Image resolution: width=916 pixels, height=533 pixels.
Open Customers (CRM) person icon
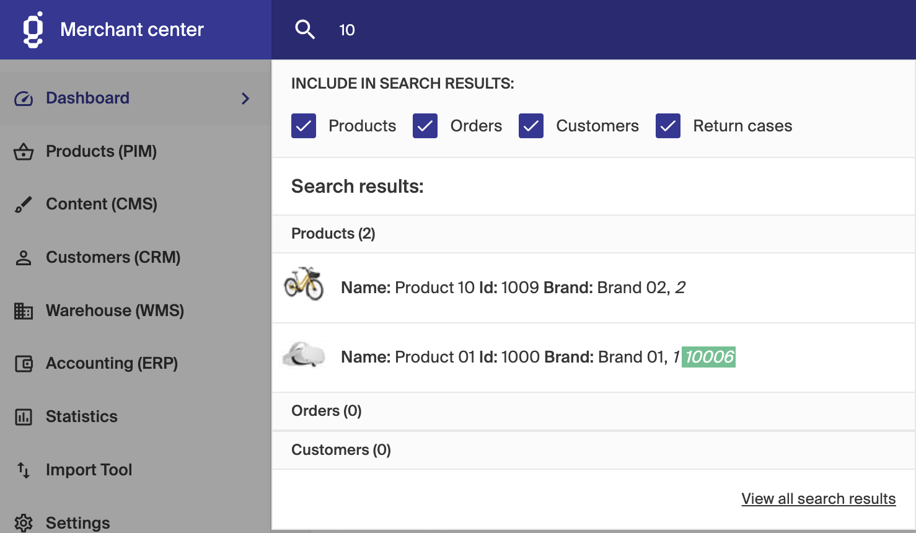24,258
